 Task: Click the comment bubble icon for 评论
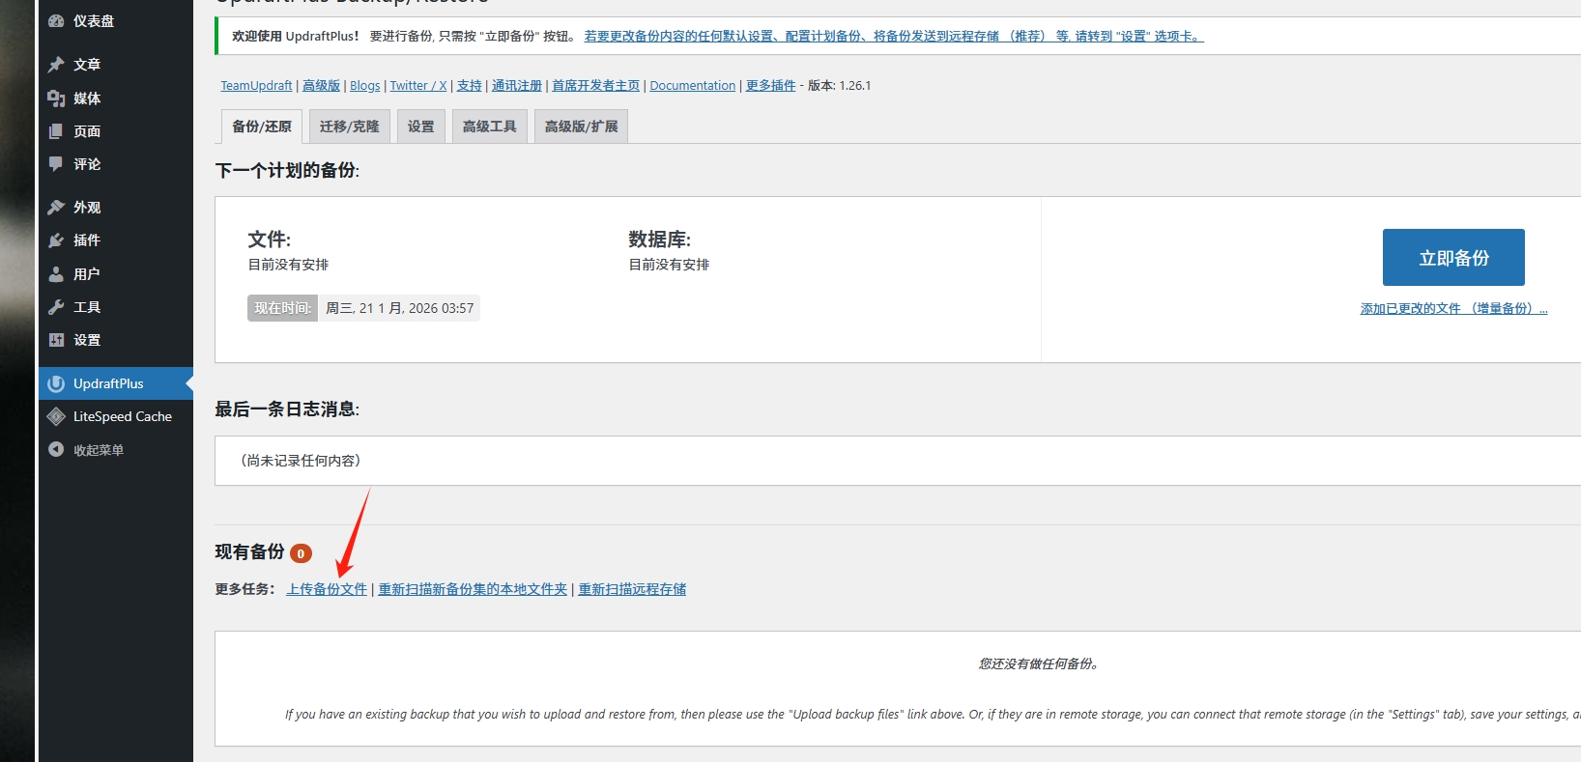56,164
